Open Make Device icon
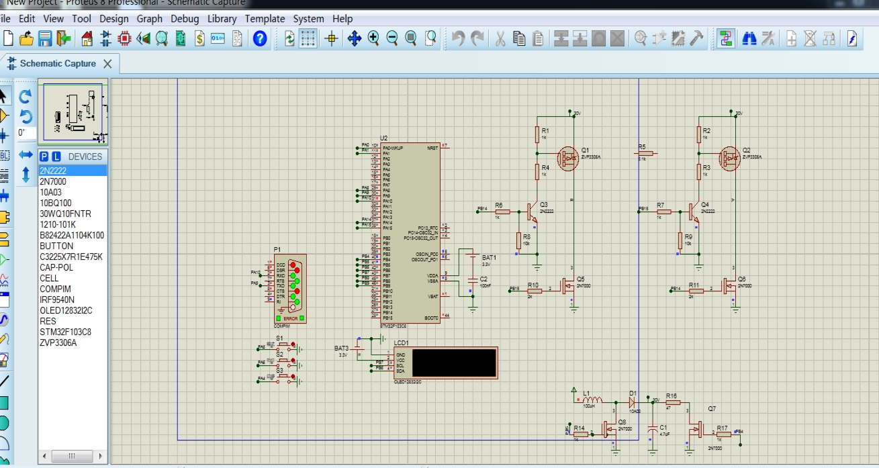The image size is (879, 468). tap(659, 38)
